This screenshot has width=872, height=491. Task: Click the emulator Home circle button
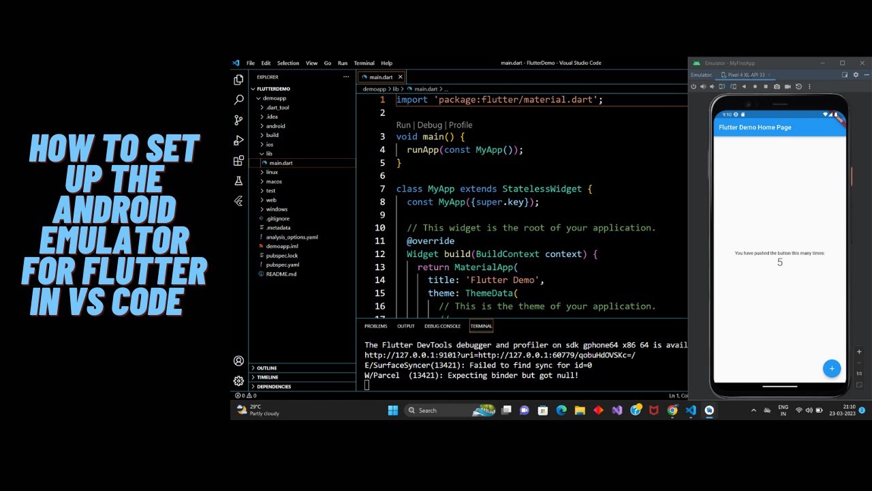click(x=755, y=87)
